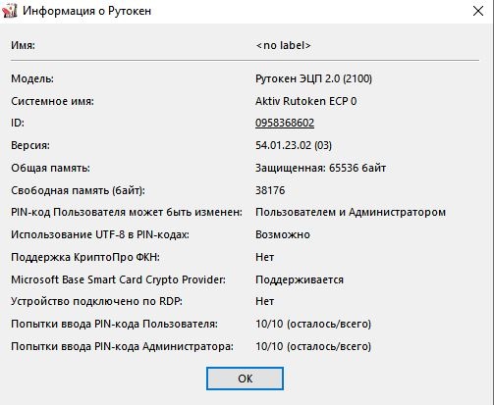Close the Rutoken information dialog

pos(478,11)
